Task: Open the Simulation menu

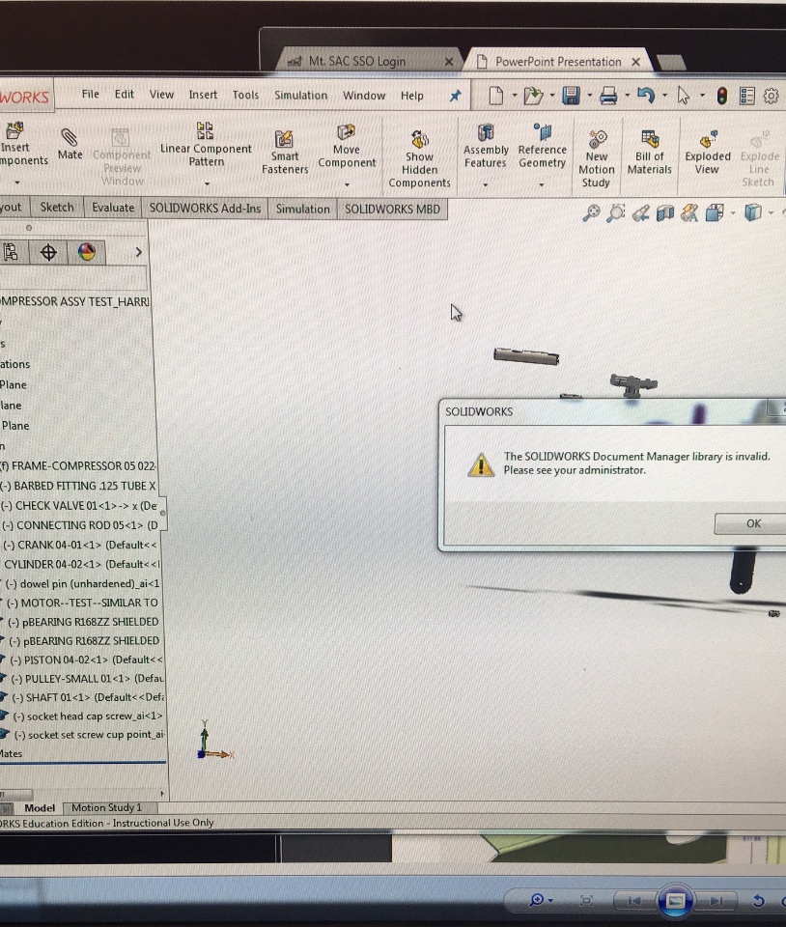Action: coord(301,96)
